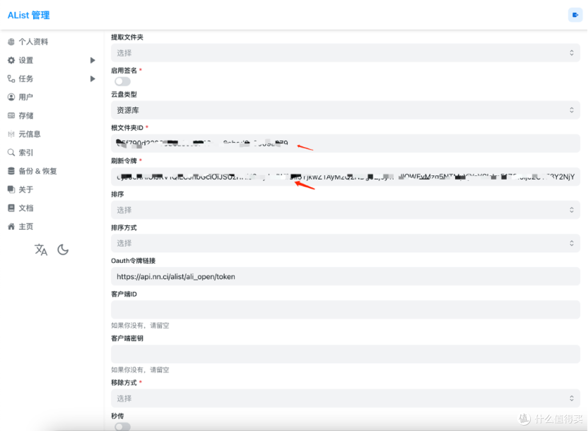
Task: Open 索引 in the sidebar
Action: pos(26,152)
